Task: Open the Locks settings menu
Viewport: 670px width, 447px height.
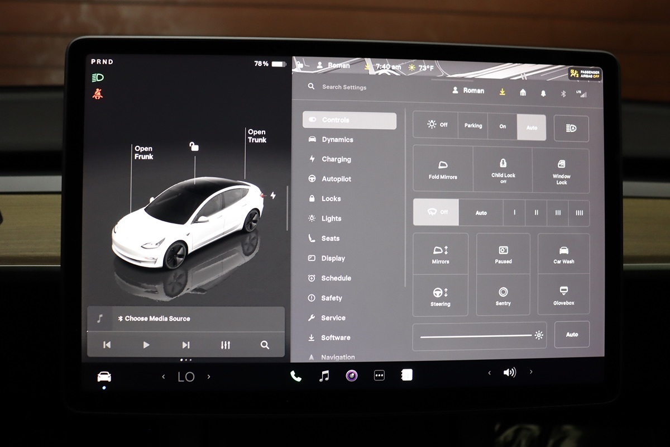Action: coord(324,198)
